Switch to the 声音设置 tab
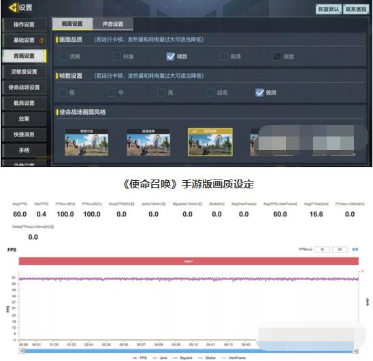This screenshot has height=361, width=373. click(113, 24)
